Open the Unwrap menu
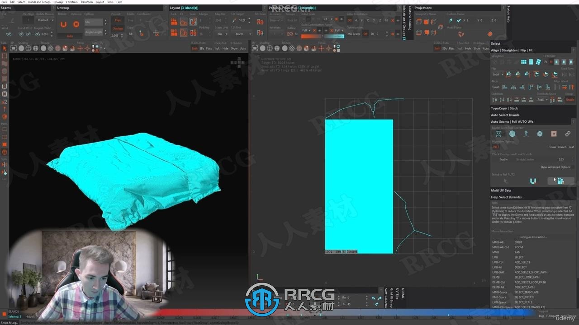Screen dimensions: 579x325 58,2
